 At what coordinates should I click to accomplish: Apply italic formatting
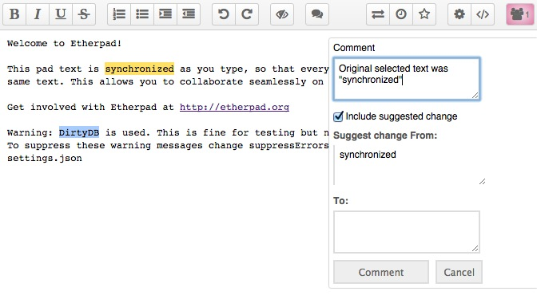click(38, 14)
